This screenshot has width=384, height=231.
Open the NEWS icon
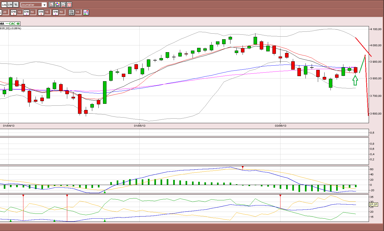(69, 5)
